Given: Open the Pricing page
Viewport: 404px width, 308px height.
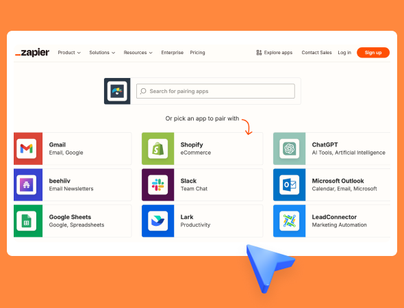Looking at the screenshot, I should point(198,53).
